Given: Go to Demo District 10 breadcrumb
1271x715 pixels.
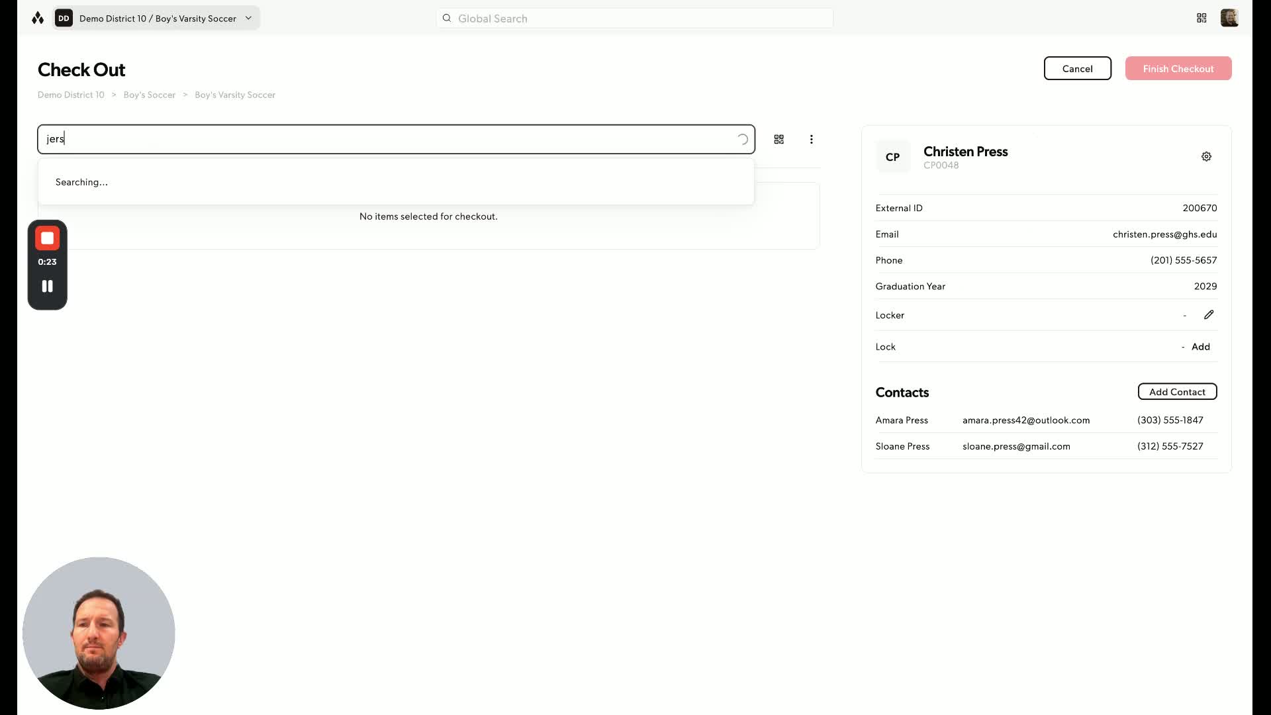Looking at the screenshot, I should 71,95.
